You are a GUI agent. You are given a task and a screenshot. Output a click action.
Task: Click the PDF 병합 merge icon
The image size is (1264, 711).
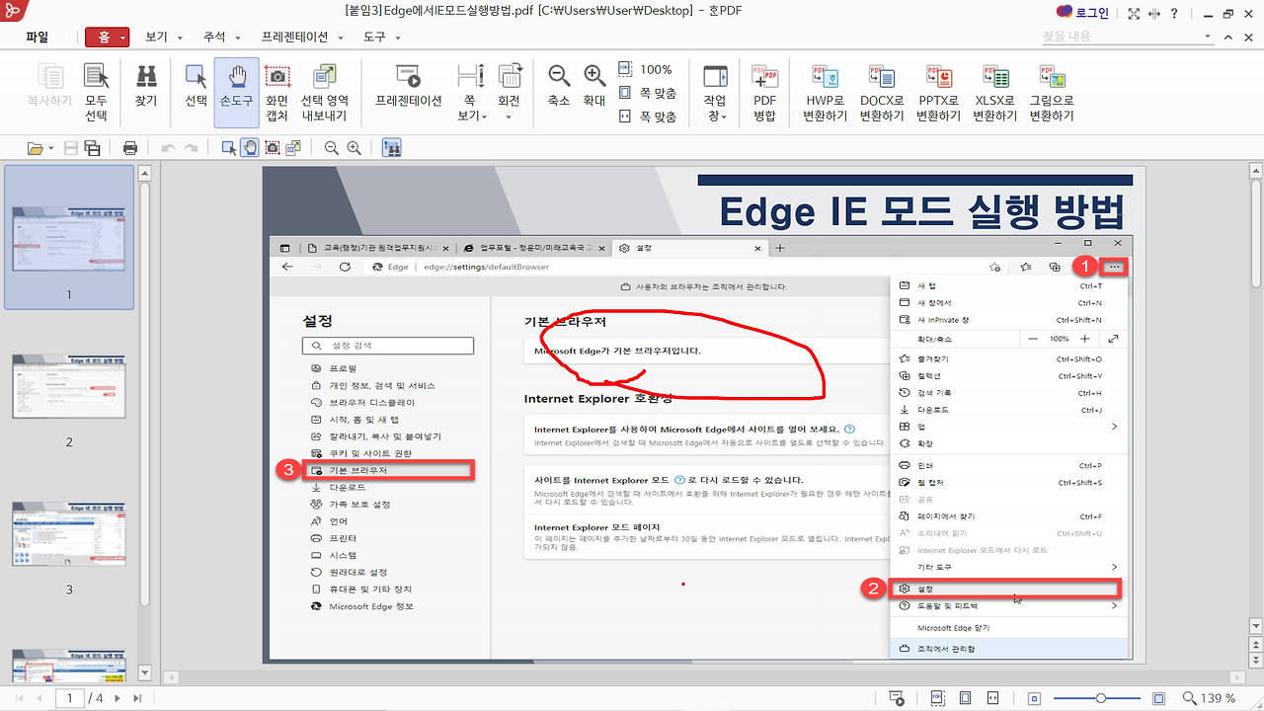pos(765,93)
